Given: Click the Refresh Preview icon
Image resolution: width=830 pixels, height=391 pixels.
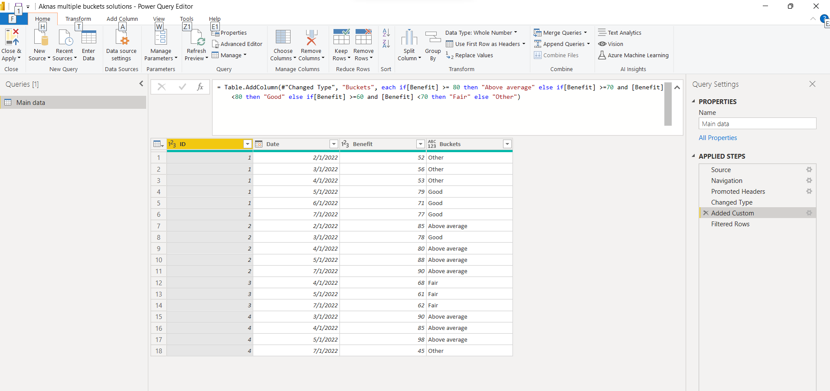Looking at the screenshot, I should click(x=197, y=38).
